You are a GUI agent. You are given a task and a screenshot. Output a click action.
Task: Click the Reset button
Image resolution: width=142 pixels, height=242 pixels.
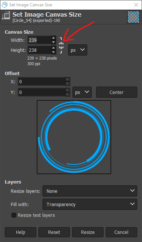[x=54, y=232]
